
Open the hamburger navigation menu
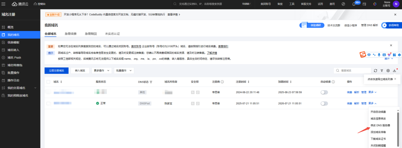click(x=4, y=4)
